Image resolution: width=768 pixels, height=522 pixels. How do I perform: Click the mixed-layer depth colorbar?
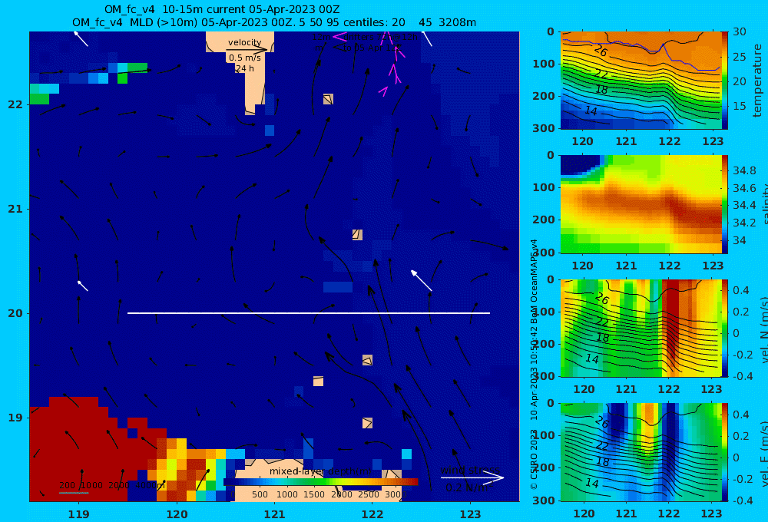pos(321,482)
